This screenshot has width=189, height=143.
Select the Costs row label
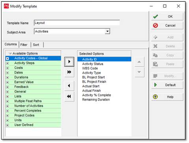point(19,68)
